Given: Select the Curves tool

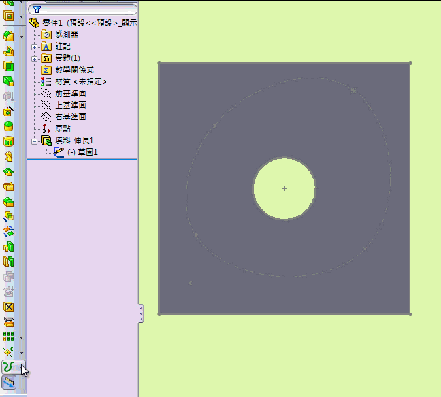Looking at the screenshot, I should coord(8,368).
